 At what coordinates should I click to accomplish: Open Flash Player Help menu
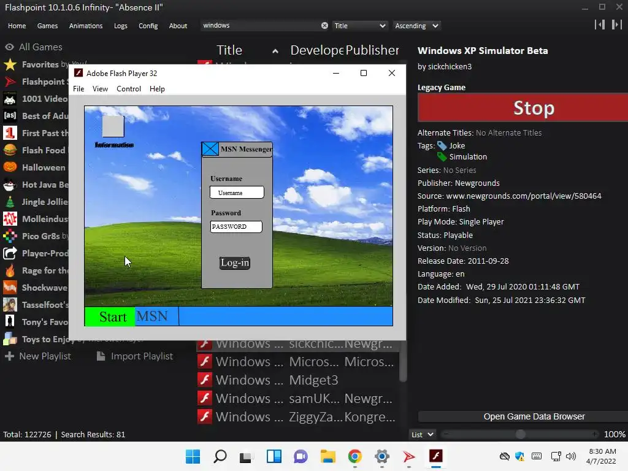point(157,89)
